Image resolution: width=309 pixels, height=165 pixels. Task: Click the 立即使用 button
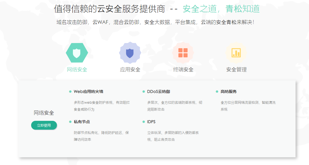(x=44, y=125)
